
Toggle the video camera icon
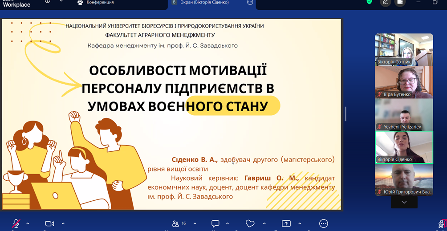(x=49, y=223)
